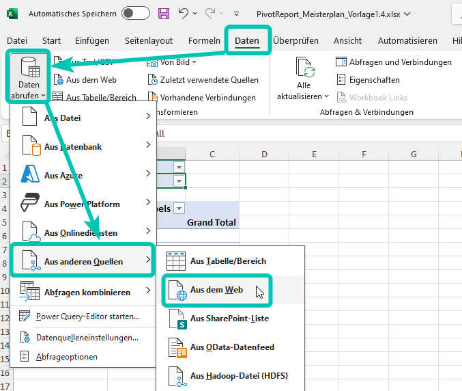Select column C header
This screenshot has width=462, height=391.
point(212,154)
